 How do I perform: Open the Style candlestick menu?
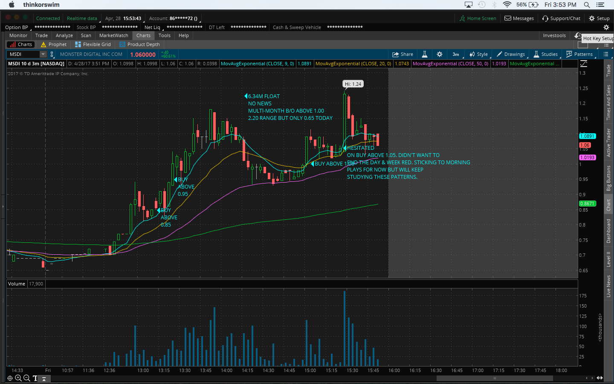[479, 54]
